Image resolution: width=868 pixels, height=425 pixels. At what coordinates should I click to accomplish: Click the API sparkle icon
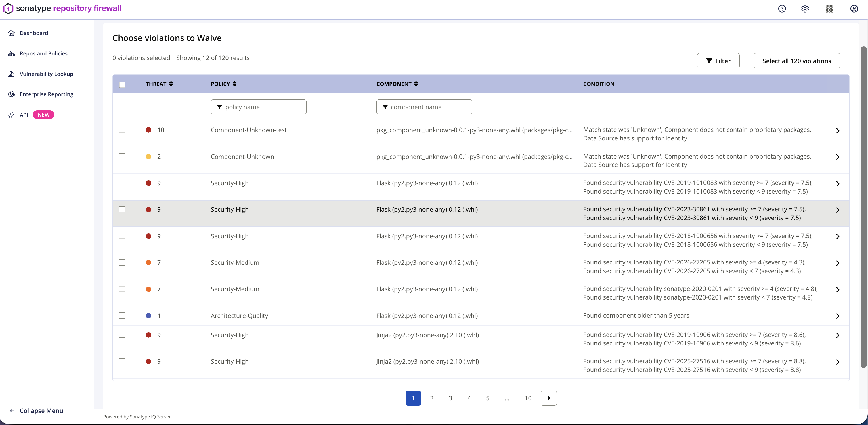pos(12,115)
